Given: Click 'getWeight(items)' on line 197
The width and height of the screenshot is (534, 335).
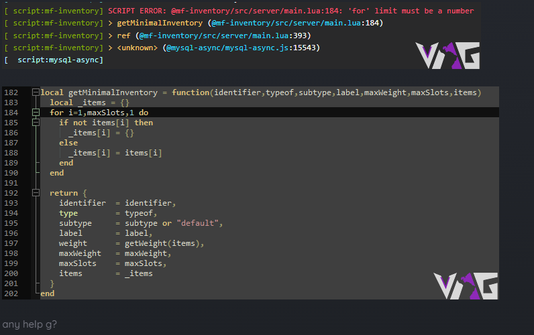Looking at the screenshot, I should [162, 243].
